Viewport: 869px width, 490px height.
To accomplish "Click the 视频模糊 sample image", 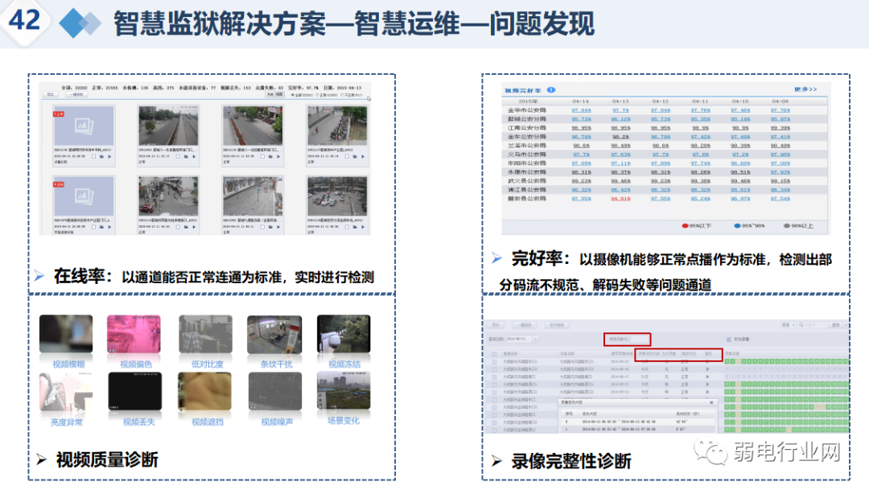I will [x=66, y=336].
